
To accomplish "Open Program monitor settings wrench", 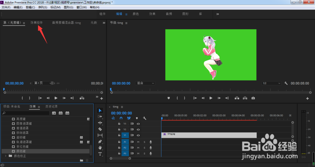I will click(x=286, y=83).
